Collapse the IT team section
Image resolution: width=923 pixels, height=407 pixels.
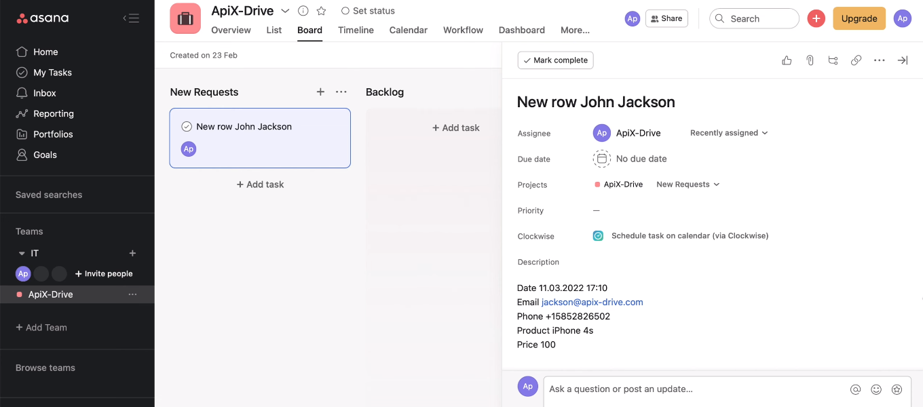tap(22, 252)
